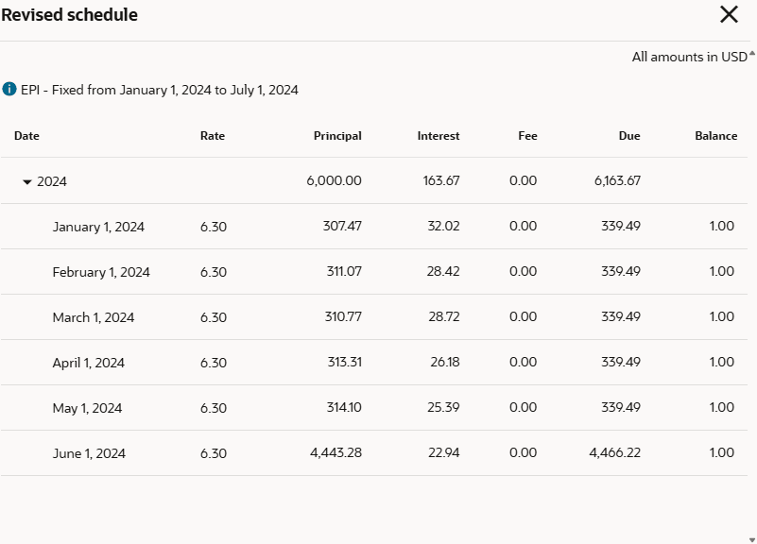Image resolution: width=757 pixels, height=544 pixels.
Task: Click the 2024 total principal 6,000.00
Action: coord(334,180)
